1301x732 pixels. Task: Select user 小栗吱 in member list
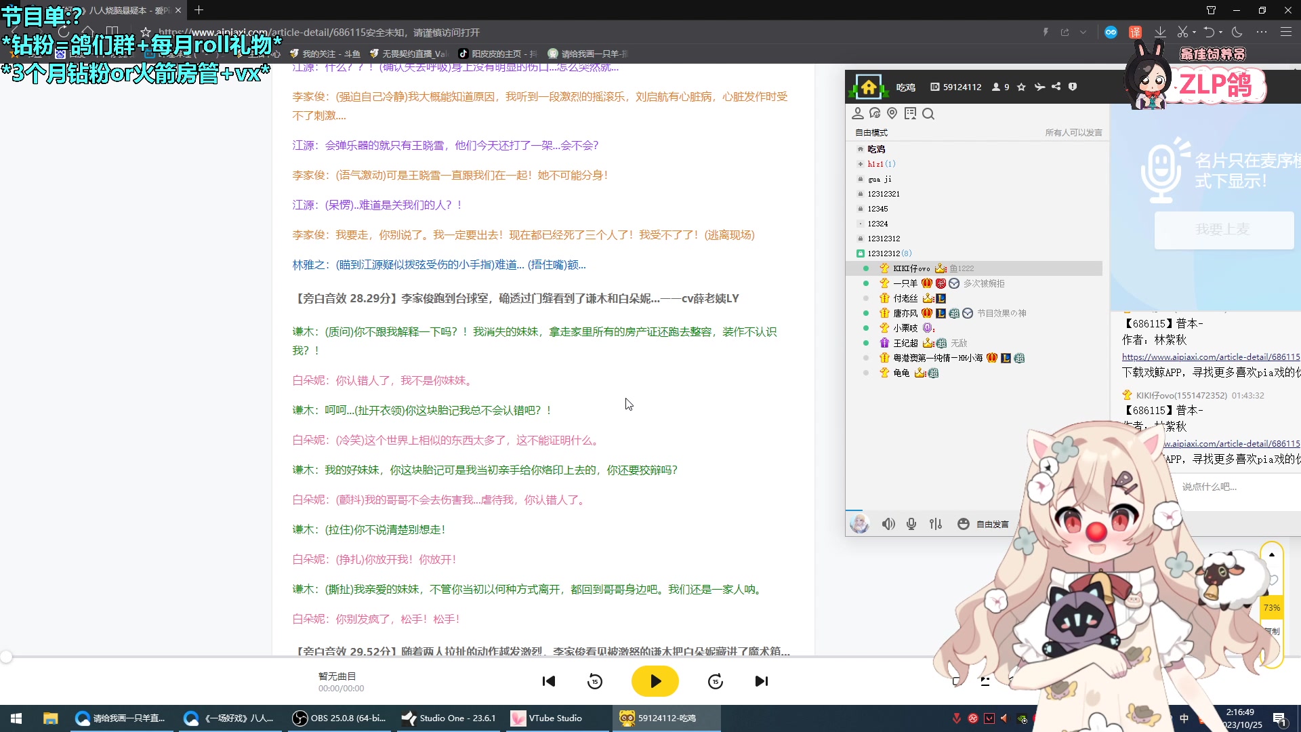(905, 328)
